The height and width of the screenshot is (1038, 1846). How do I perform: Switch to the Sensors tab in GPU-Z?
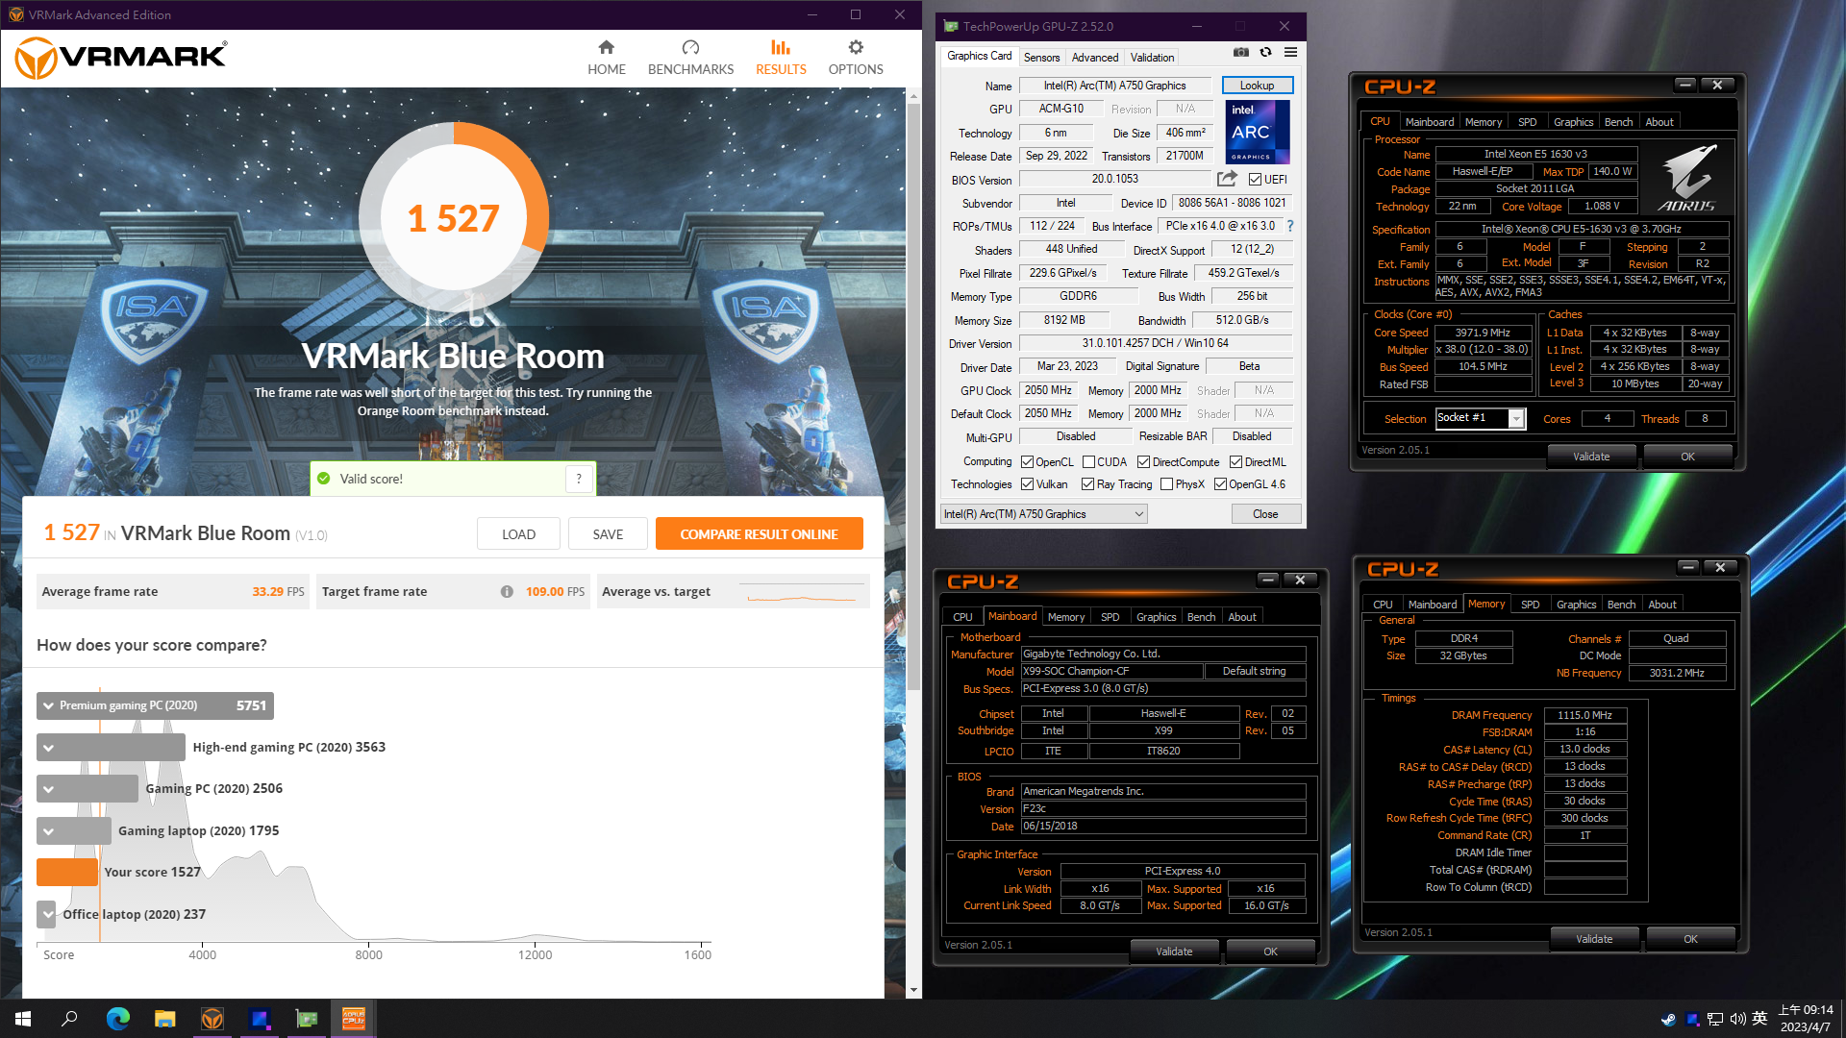pos(1041,58)
